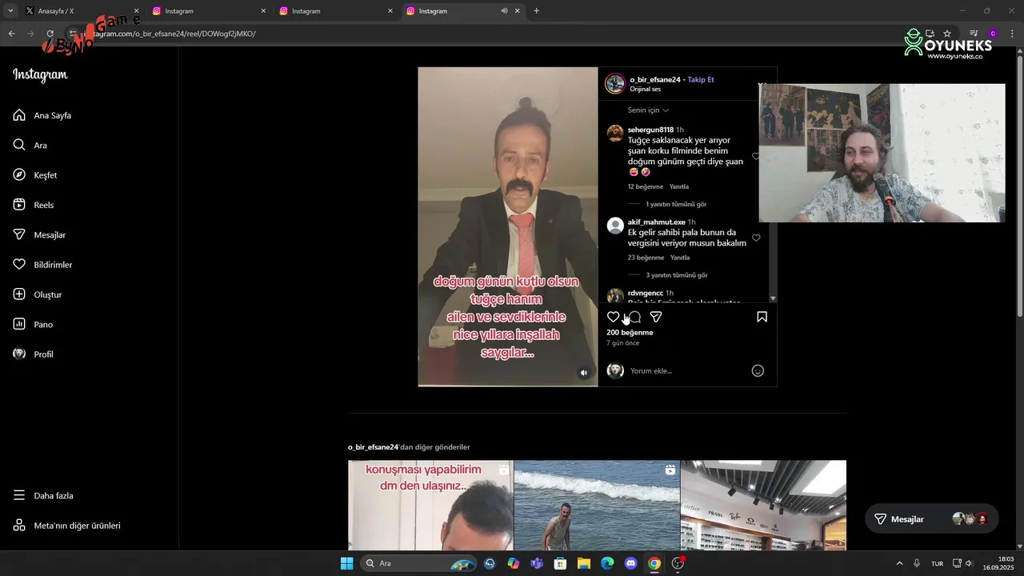Expand the tab search dropdown

pos(10,11)
